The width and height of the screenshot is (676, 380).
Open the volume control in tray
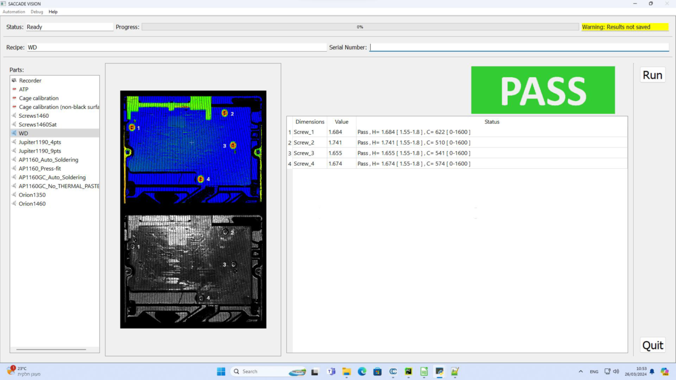pos(616,372)
